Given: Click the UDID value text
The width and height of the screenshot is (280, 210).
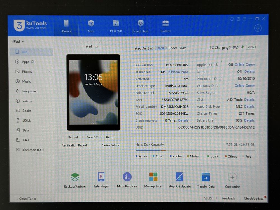Looking at the screenshot, I should click(216, 127).
